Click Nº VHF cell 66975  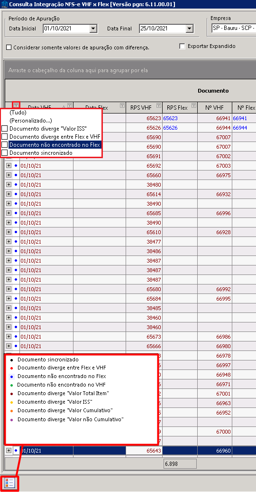tap(215, 175)
